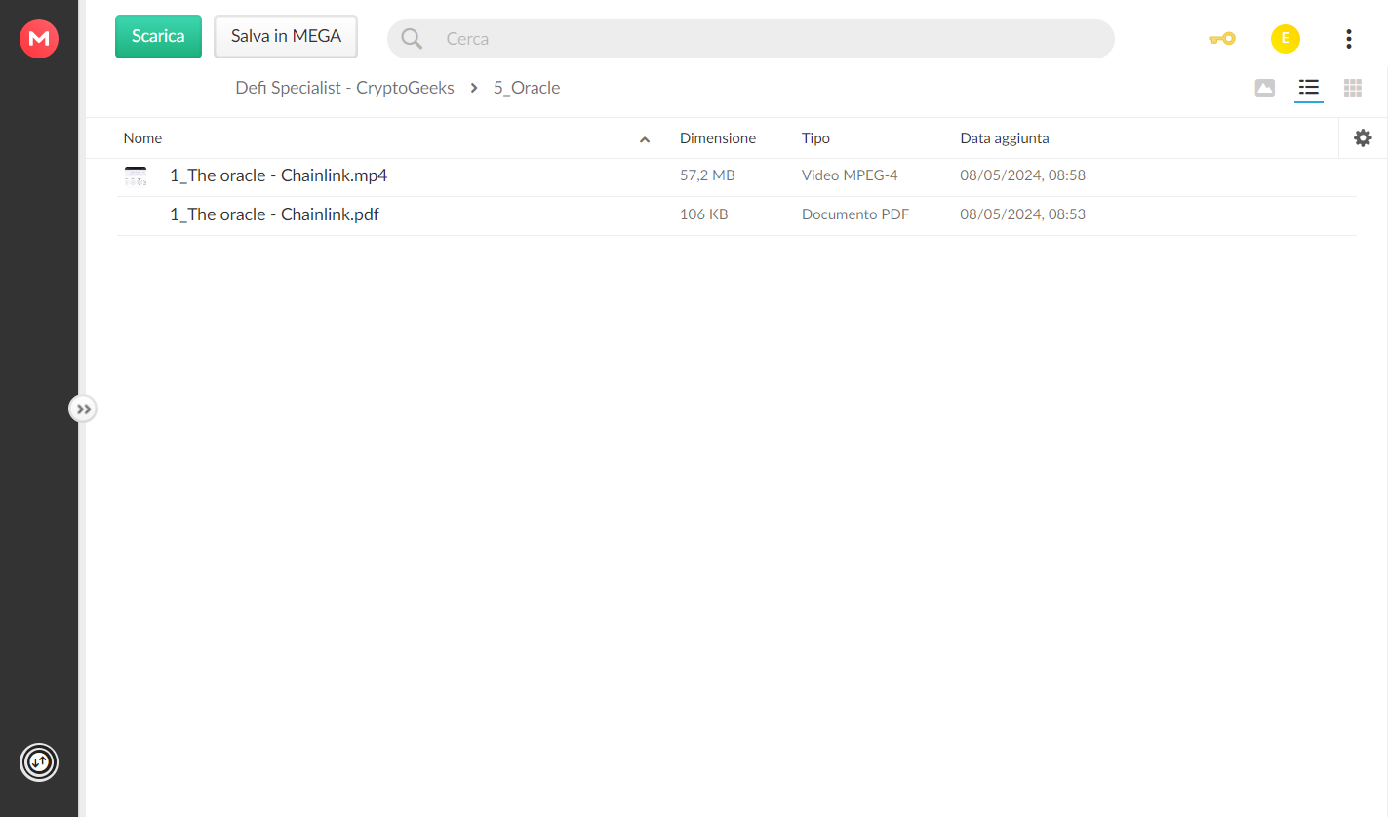Click the Video MPEG-4 type cell
This screenshot has height=817, width=1388.
pyautogui.click(x=850, y=175)
